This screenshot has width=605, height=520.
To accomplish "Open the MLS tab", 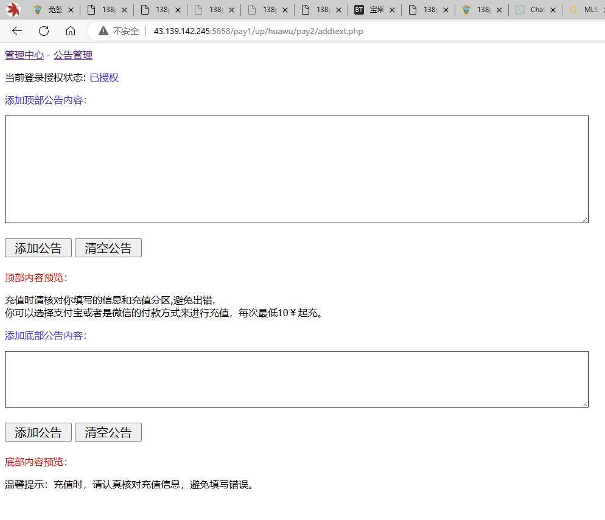I will (x=587, y=10).
